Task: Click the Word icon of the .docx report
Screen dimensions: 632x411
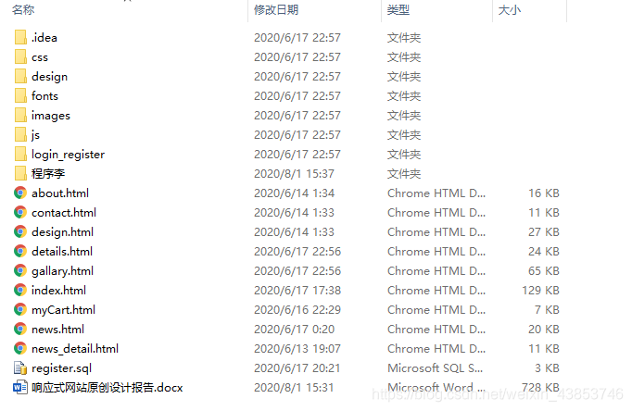Action: pos(20,387)
